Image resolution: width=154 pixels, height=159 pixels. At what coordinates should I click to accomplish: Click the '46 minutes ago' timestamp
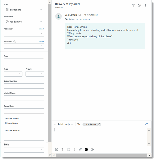click(91, 15)
